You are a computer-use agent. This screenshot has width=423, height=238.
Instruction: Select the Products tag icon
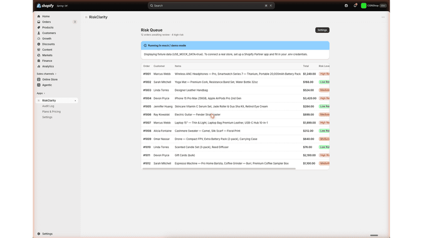[39, 28]
